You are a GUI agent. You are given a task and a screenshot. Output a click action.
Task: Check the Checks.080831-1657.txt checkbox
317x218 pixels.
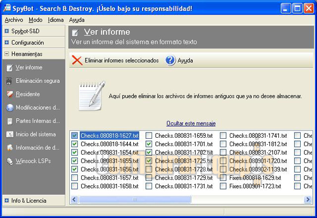pos(74,177)
